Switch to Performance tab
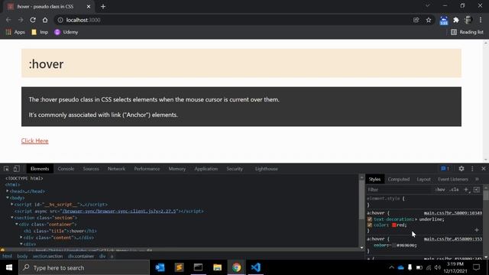 coord(147,169)
